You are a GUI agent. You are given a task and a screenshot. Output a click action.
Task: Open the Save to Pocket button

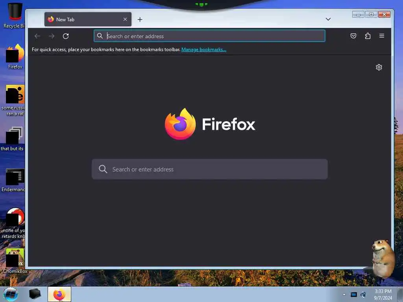(353, 36)
